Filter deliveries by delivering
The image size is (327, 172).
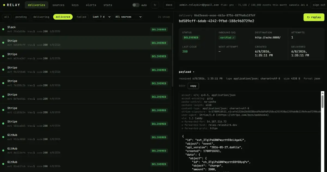click(41, 17)
